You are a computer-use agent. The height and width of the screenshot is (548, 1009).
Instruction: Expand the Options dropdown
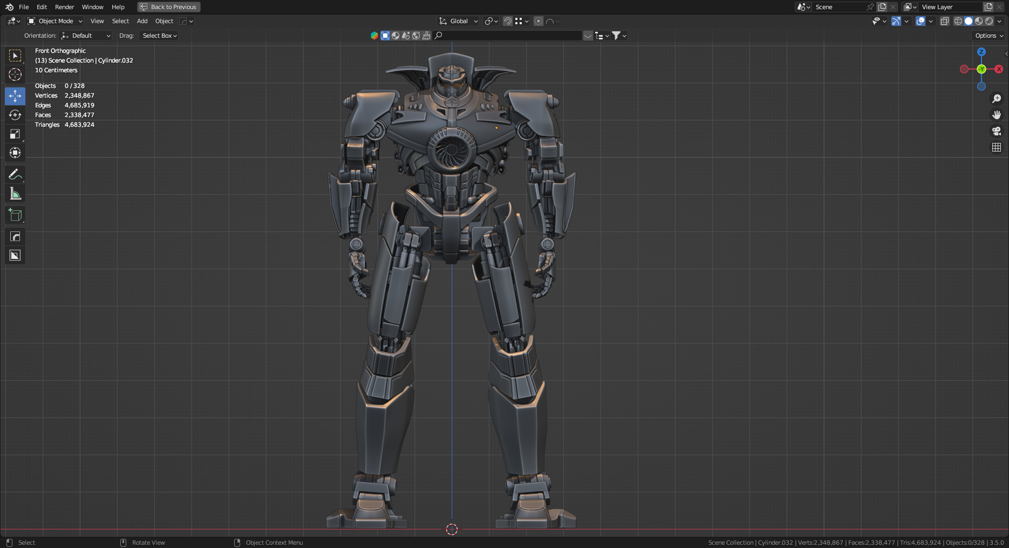click(x=989, y=36)
